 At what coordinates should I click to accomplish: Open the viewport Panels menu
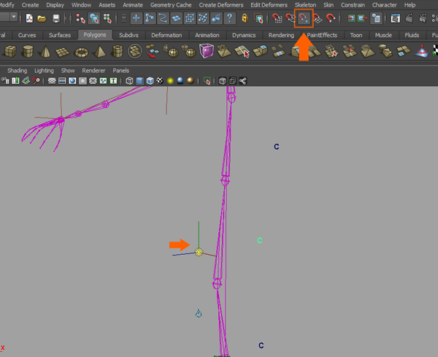[121, 71]
